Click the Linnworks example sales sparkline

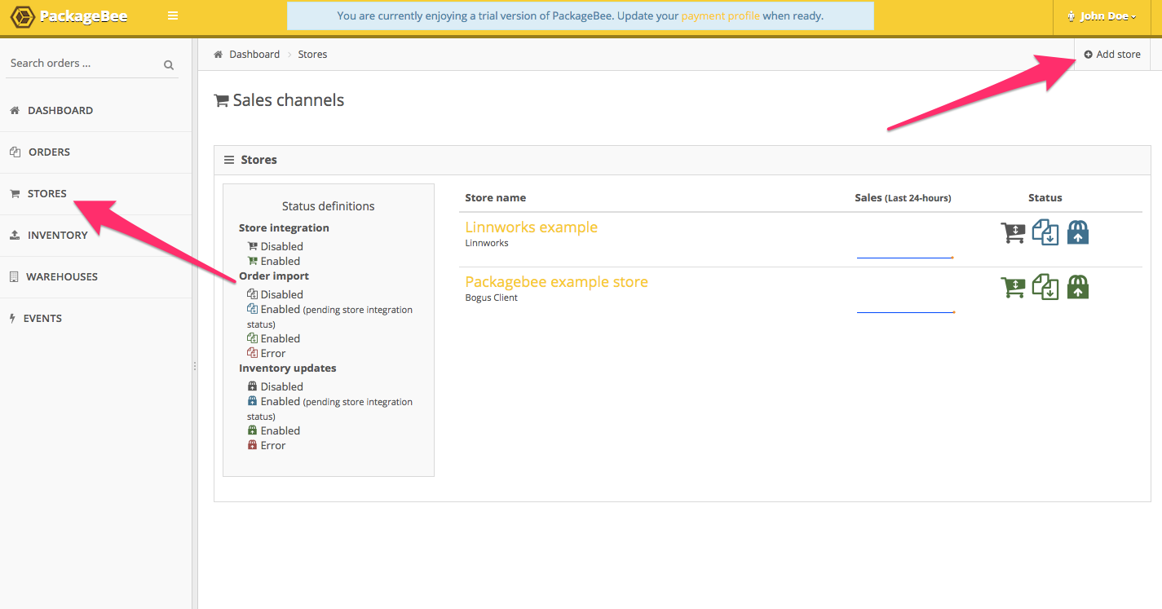point(905,258)
